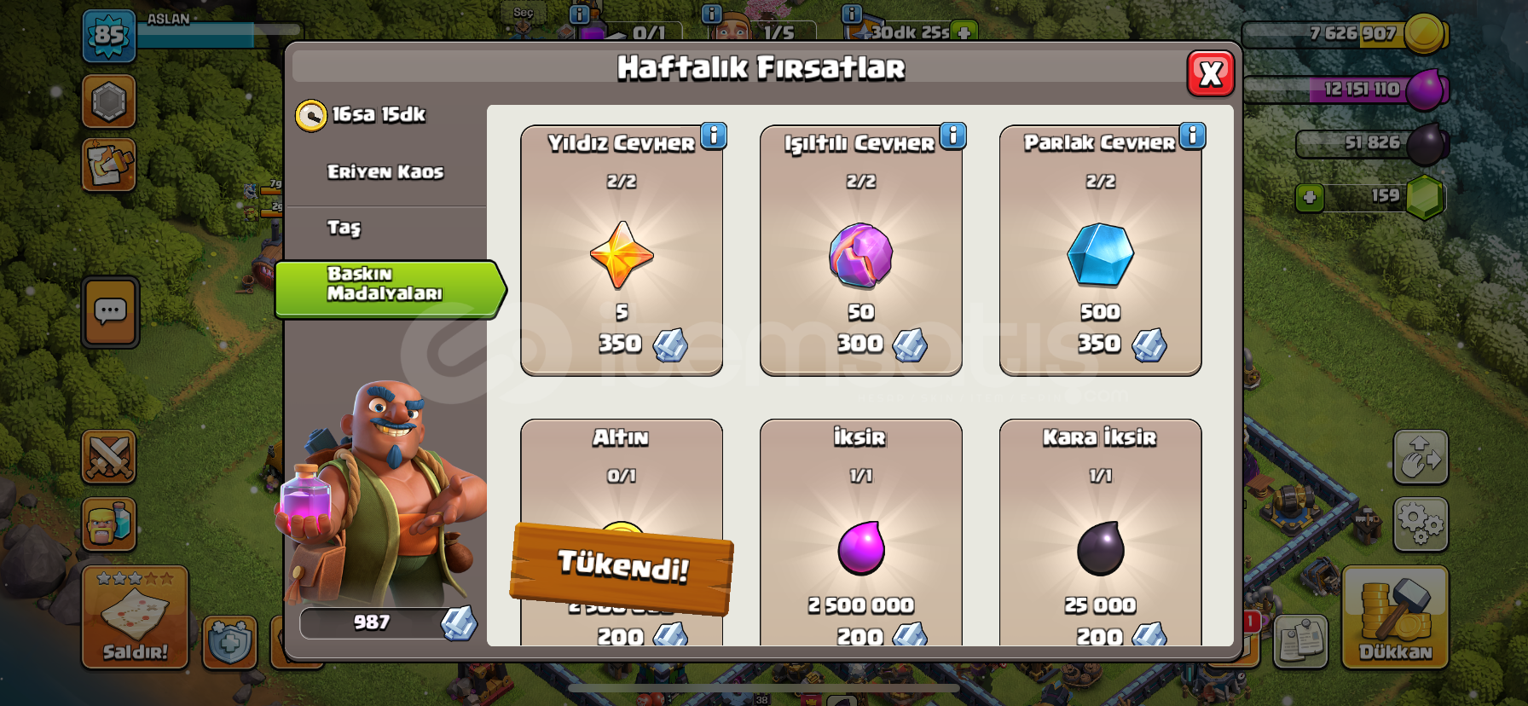The height and width of the screenshot is (706, 1528).
Task: Click the gold resource bar
Action: point(1345,34)
